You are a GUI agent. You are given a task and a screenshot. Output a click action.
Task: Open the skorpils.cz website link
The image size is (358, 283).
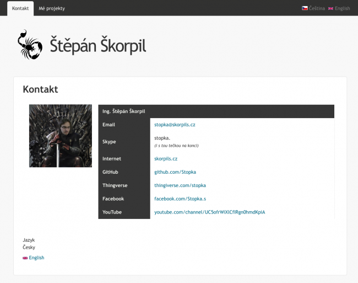point(166,159)
